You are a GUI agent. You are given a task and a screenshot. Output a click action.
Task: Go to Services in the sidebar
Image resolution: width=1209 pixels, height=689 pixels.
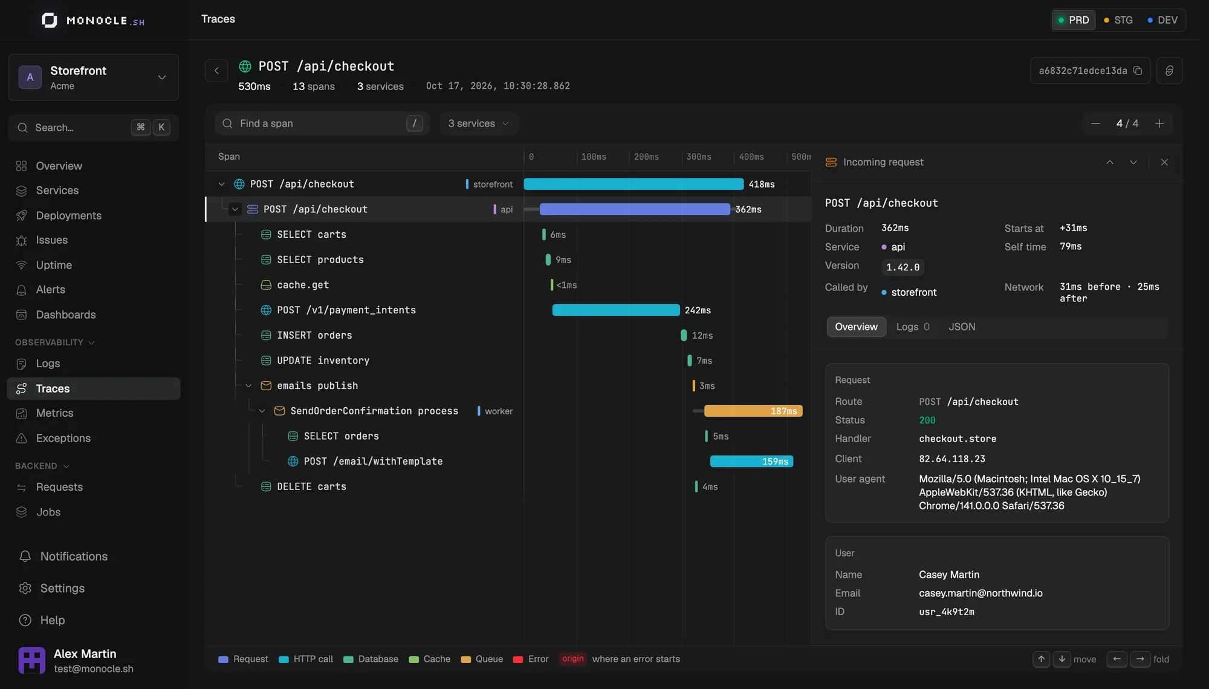point(94,191)
